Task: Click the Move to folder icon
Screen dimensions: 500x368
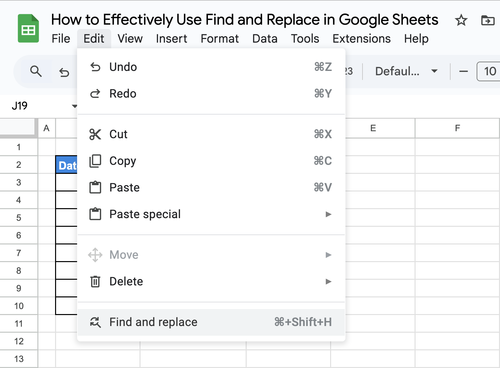Action: [488, 20]
